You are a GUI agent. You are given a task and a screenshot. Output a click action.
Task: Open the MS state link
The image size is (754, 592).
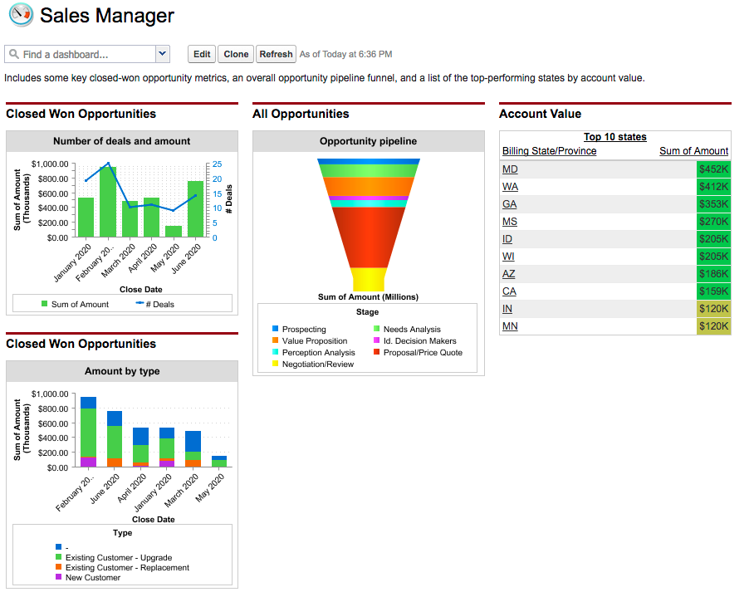[510, 222]
